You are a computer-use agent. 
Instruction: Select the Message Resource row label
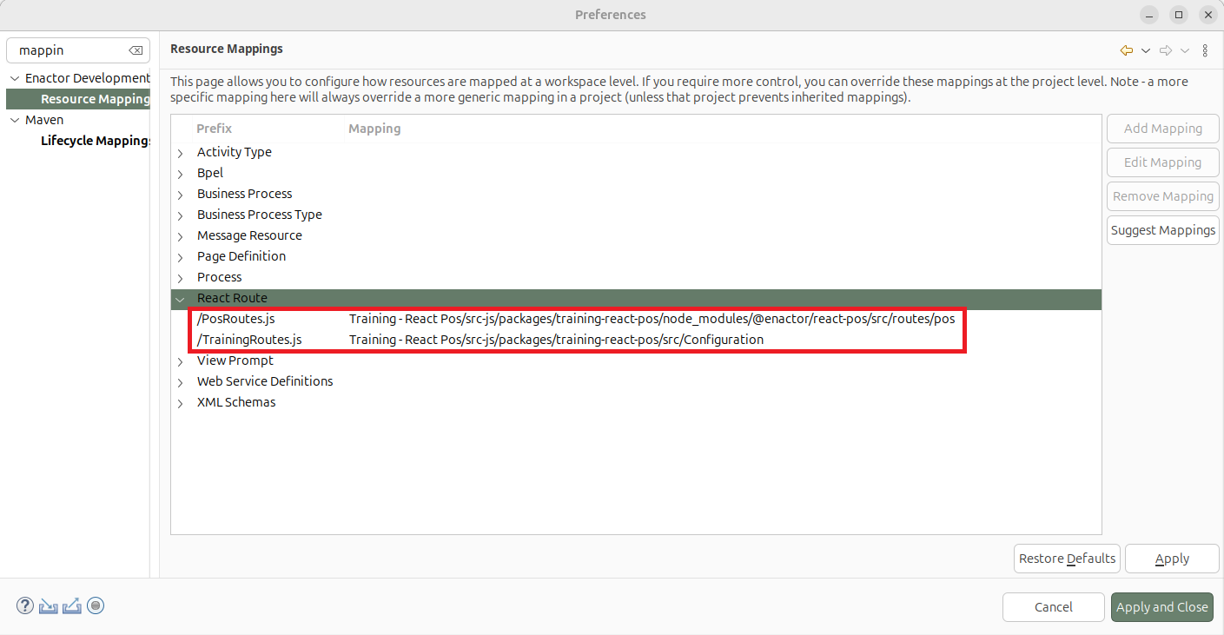pos(249,235)
